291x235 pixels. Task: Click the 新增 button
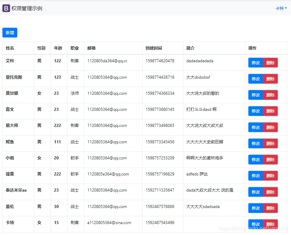click(x=10, y=33)
